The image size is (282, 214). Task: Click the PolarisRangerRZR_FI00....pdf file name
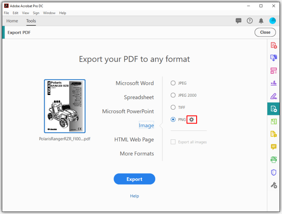[x=65, y=139]
